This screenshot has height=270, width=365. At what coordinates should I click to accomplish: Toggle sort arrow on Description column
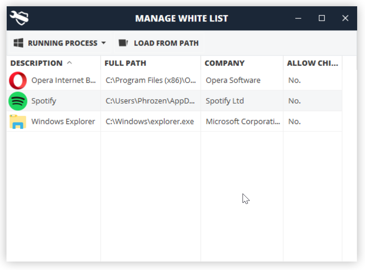tap(69, 63)
